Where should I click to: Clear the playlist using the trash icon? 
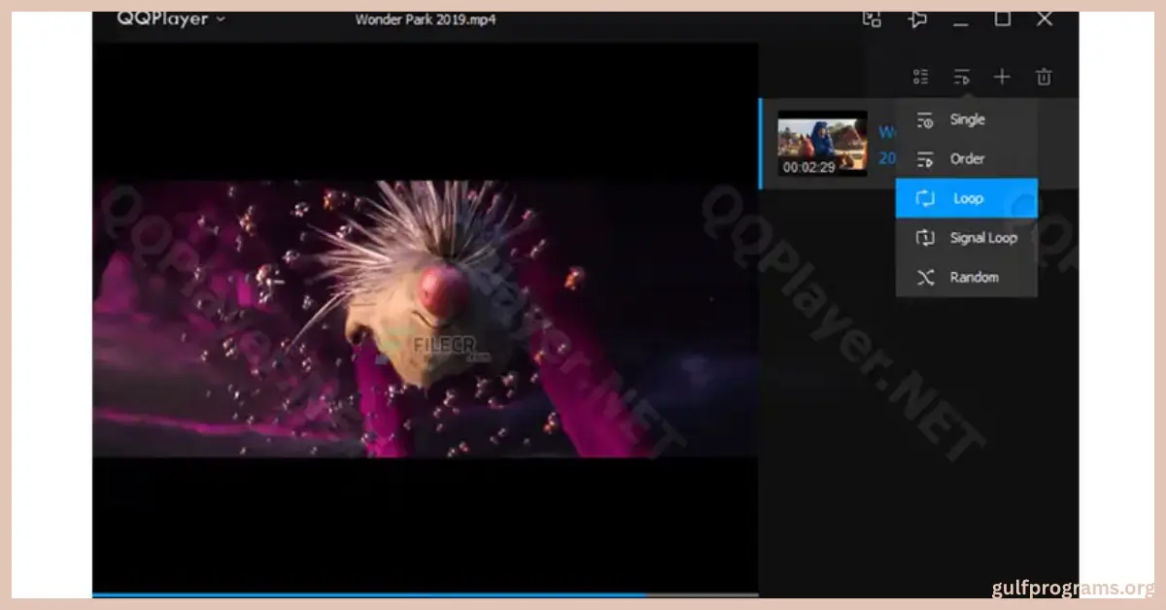[1043, 76]
